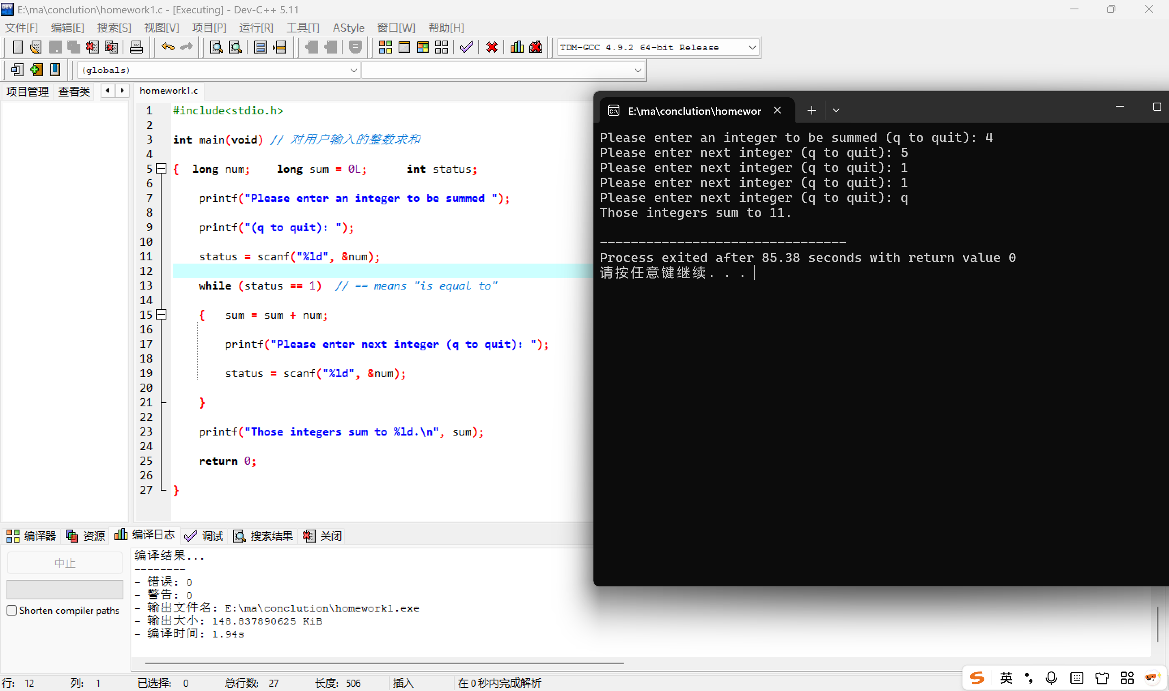
Task: Click the Debug checkmark icon
Action: click(x=466, y=47)
